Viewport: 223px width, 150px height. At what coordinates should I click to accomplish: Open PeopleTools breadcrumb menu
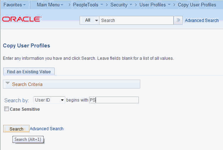pos(88,5)
